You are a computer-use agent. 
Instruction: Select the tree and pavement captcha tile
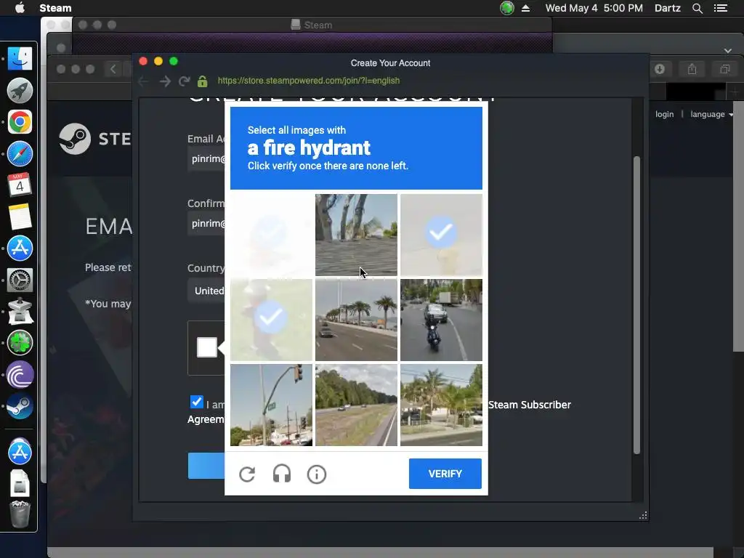pos(356,235)
